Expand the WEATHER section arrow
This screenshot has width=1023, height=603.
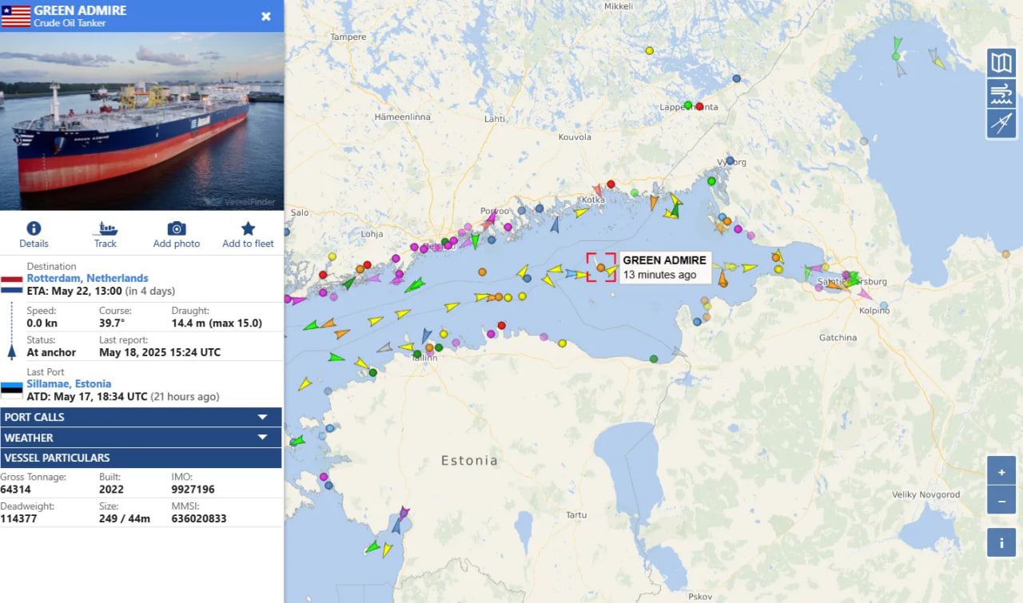(262, 438)
